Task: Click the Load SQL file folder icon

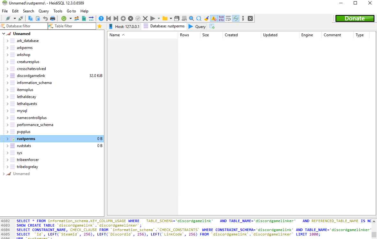Action: [165, 18]
